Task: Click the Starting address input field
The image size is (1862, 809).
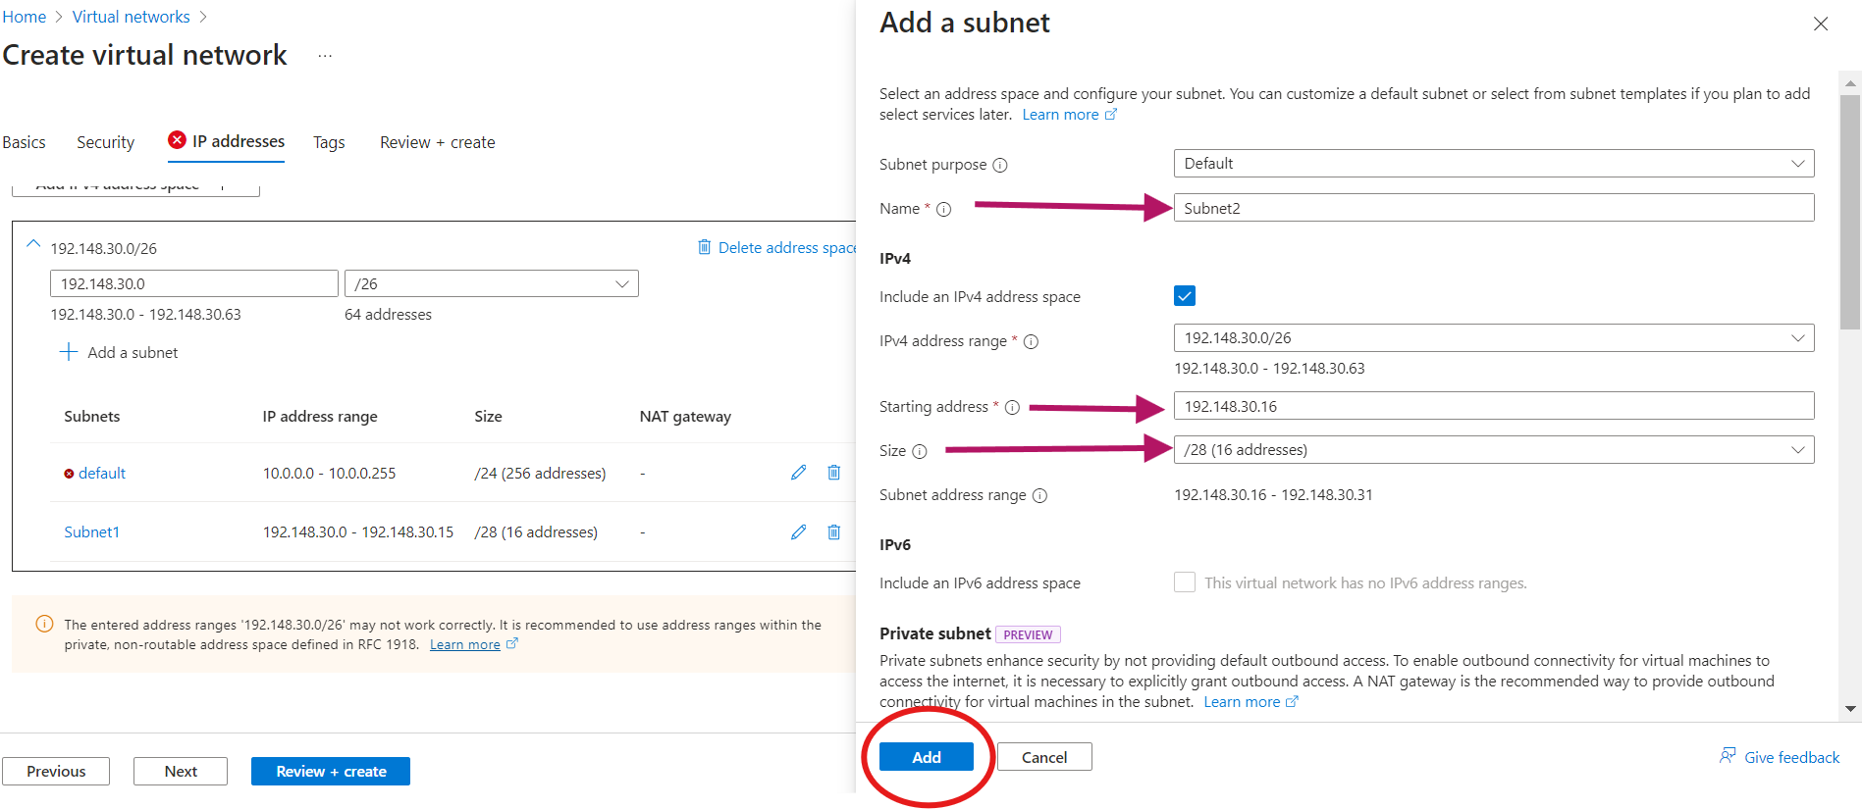Action: tap(1493, 406)
